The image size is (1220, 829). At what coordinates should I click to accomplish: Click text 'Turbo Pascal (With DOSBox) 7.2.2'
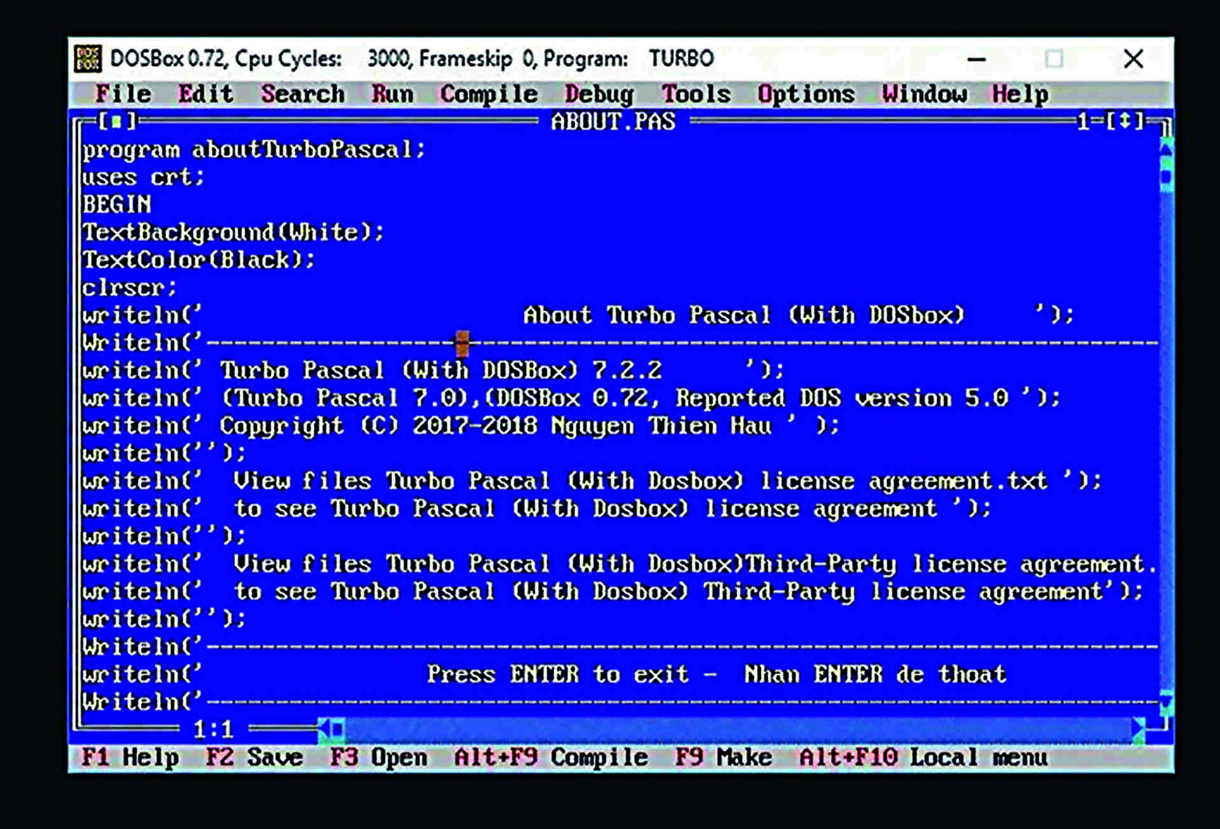tap(440, 371)
